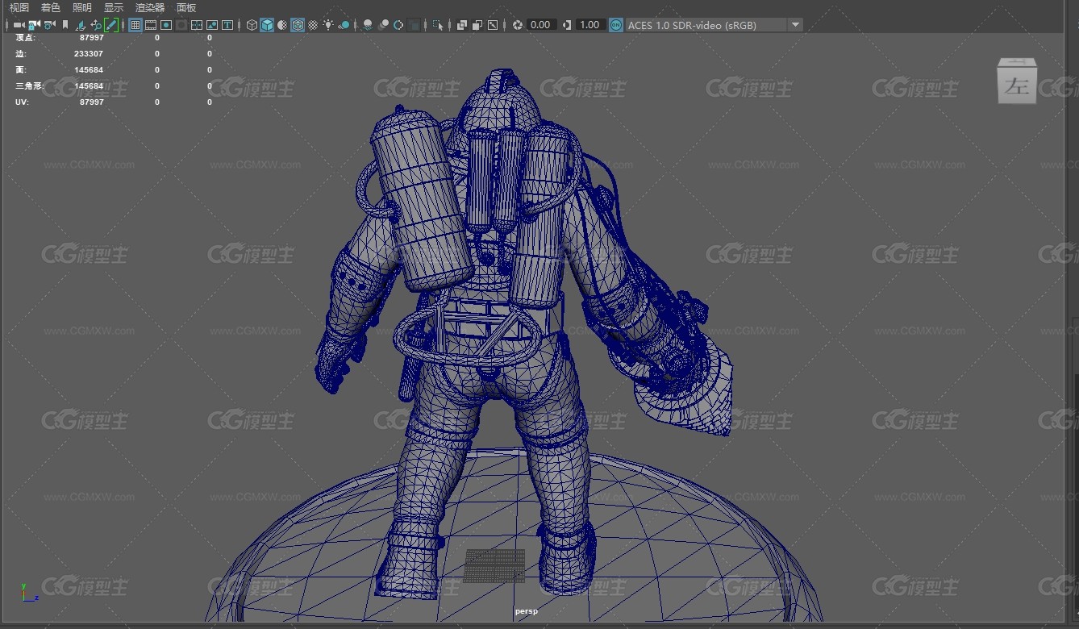Click the Exposure aperture icon

[517, 25]
